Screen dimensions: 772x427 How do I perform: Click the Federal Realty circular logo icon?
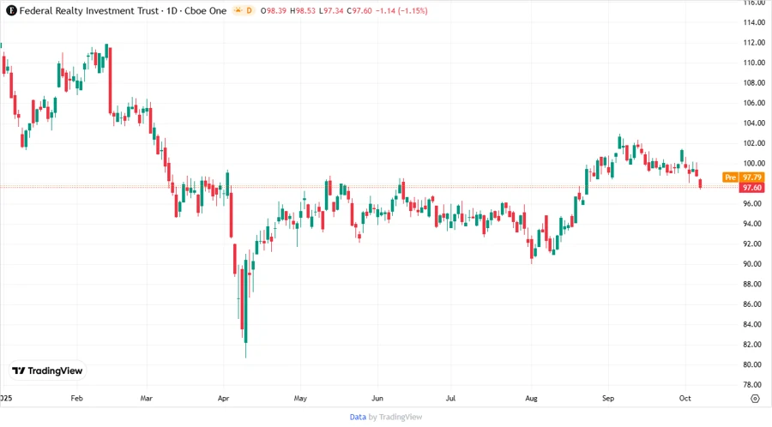pos(10,10)
